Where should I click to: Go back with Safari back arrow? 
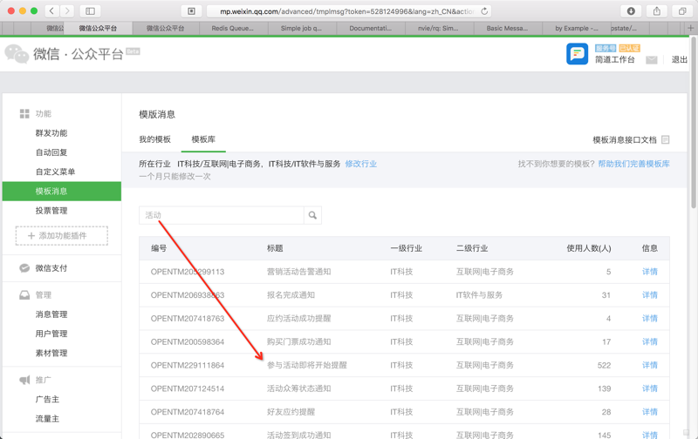[52, 11]
